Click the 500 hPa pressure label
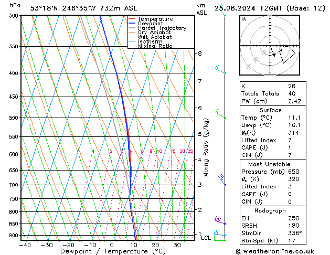 click(x=15, y=118)
